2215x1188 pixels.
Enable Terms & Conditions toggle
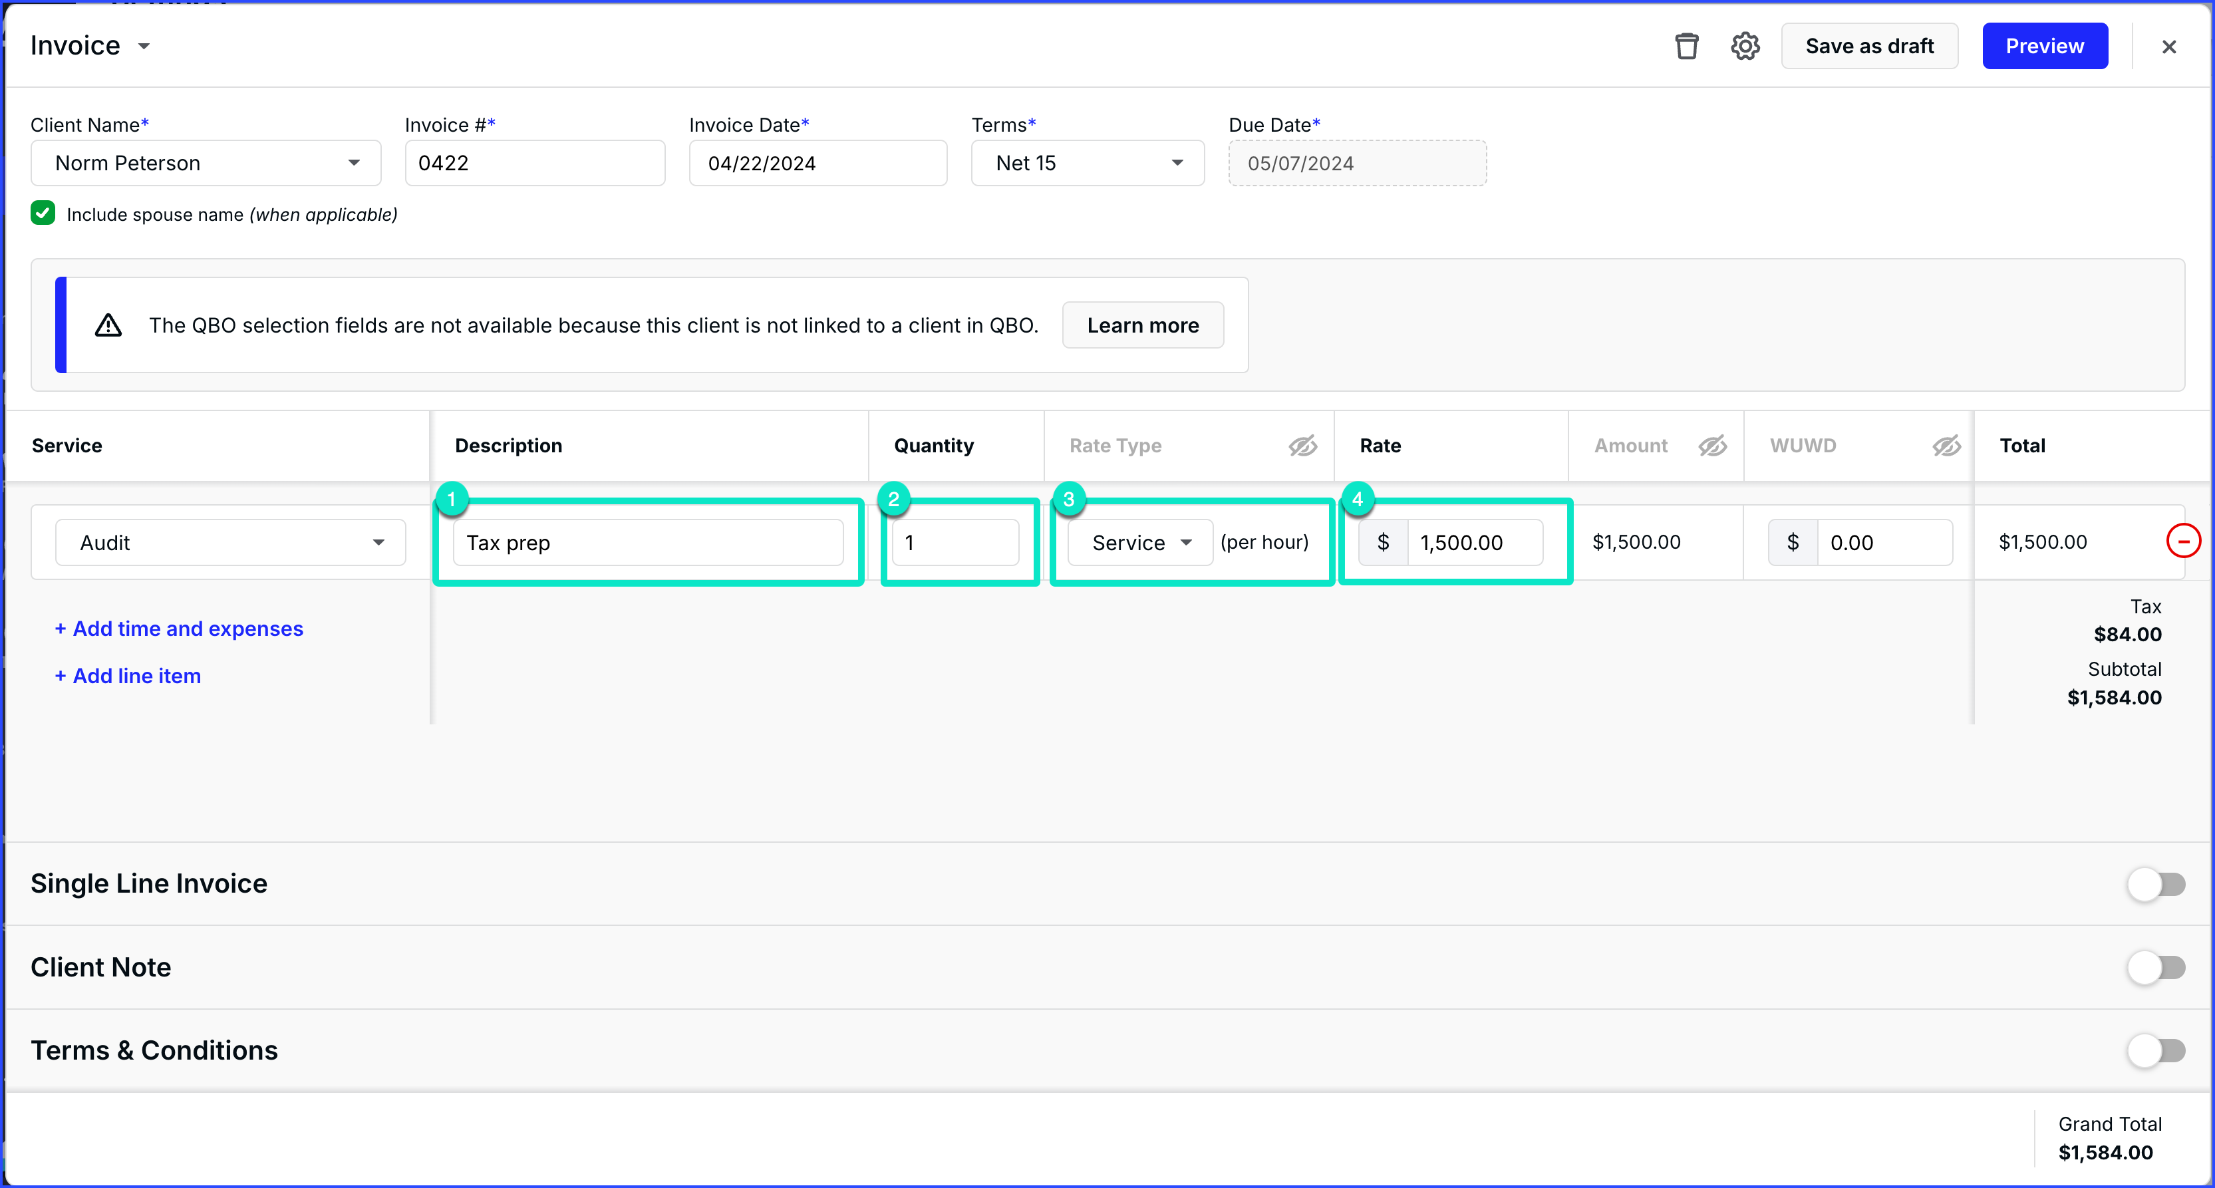point(2156,1050)
